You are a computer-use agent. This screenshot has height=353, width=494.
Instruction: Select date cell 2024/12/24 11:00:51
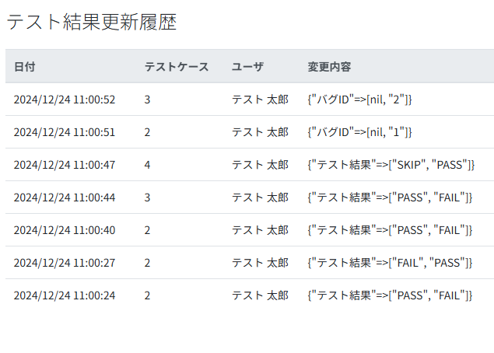click(x=65, y=132)
